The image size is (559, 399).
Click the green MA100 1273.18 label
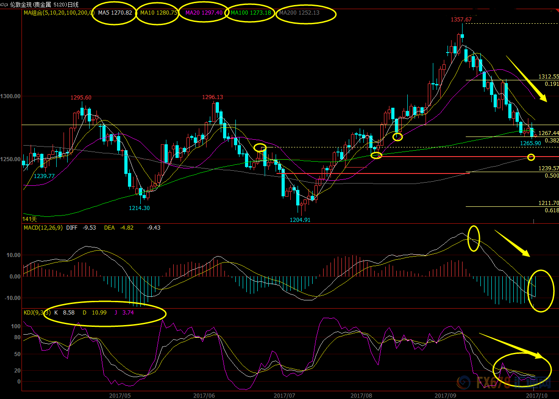point(250,13)
